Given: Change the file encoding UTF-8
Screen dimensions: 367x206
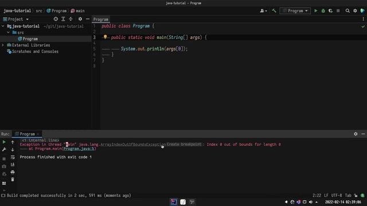Looking at the screenshot, I should coord(337,196).
